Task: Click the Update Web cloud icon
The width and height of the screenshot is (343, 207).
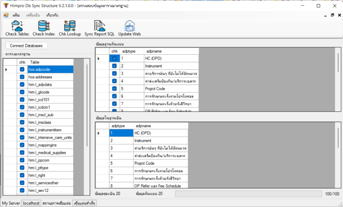Action: pyautogui.click(x=130, y=28)
